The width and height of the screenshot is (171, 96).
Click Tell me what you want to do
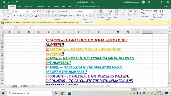(89, 6)
